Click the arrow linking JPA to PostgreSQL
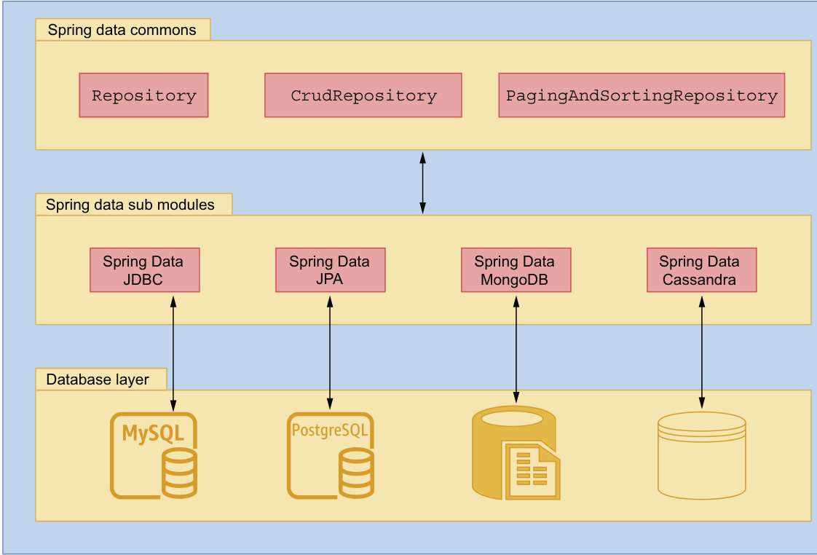This screenshot has height=555, width=817. point(330,350)
